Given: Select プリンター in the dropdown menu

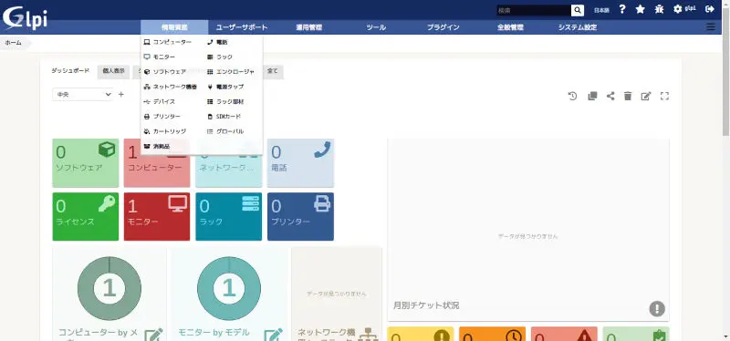Looking at the screenshot, I should pyautogui.click(x=162, y=117).
